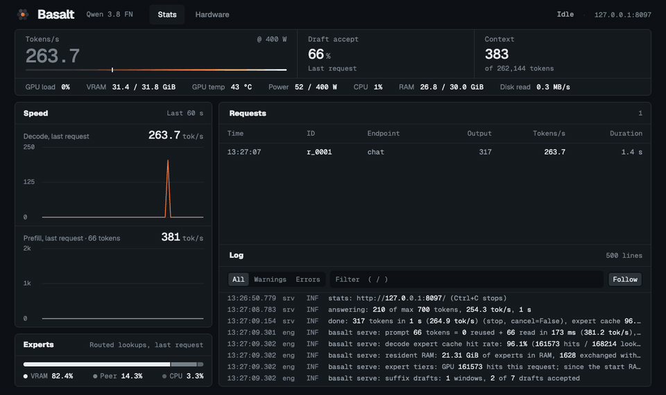Click the 'Last 60 s' speed range label
The height and width of the screenshot is (395, 666).
(185, 113)
